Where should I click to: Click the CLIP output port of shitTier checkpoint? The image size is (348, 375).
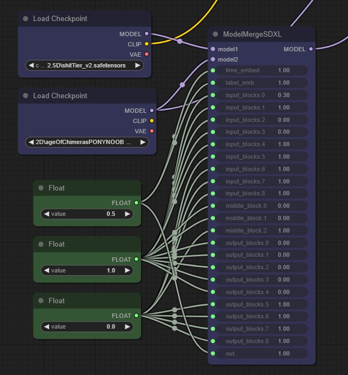[x=146, y=44]
